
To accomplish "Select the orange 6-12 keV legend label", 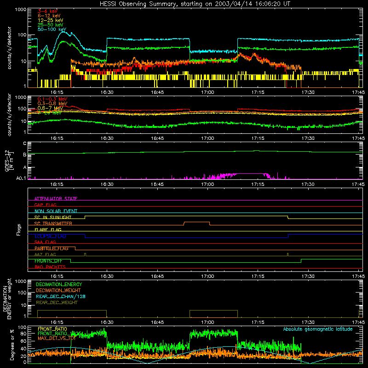I will (x=49, y=16).
